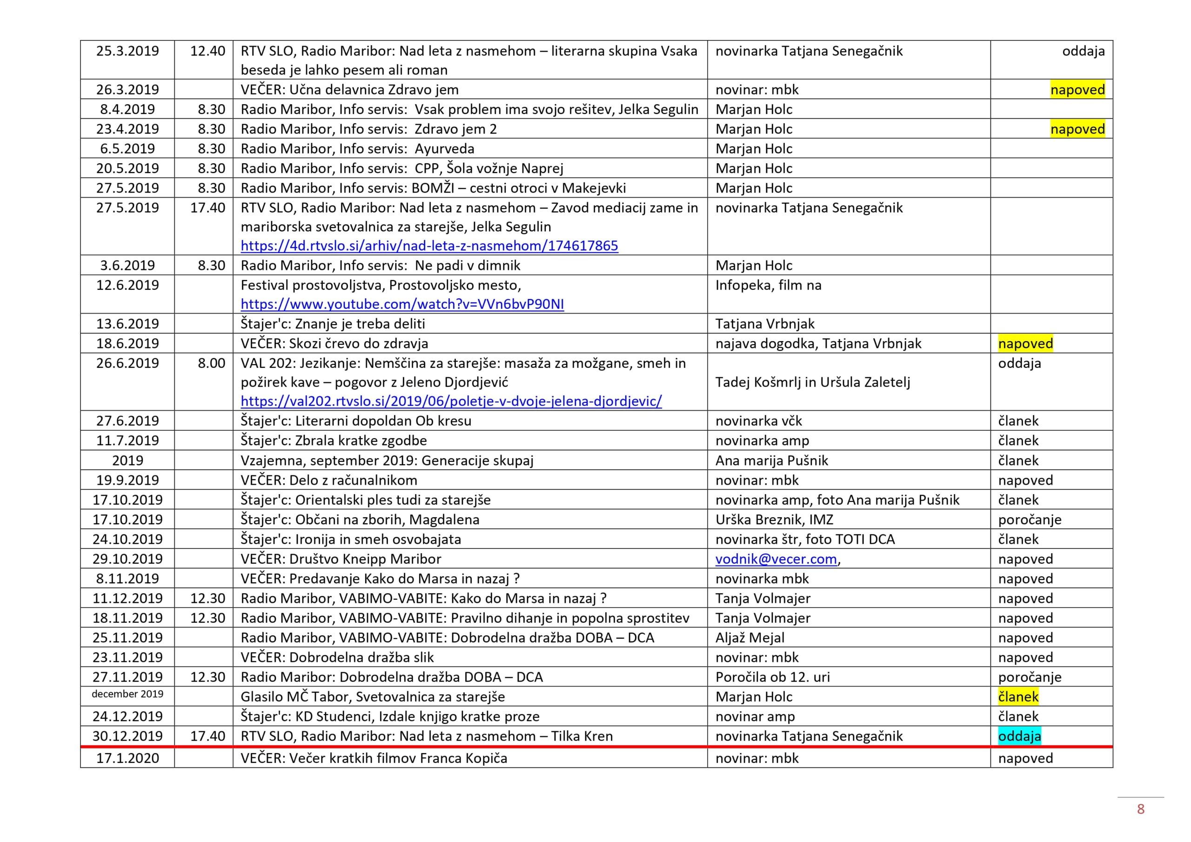Click cyan highlighted oddaja in 30.12.2019 row
Image resolution: width=1191 pixels, height=842 pixels.
click(x=1019, y=736)
